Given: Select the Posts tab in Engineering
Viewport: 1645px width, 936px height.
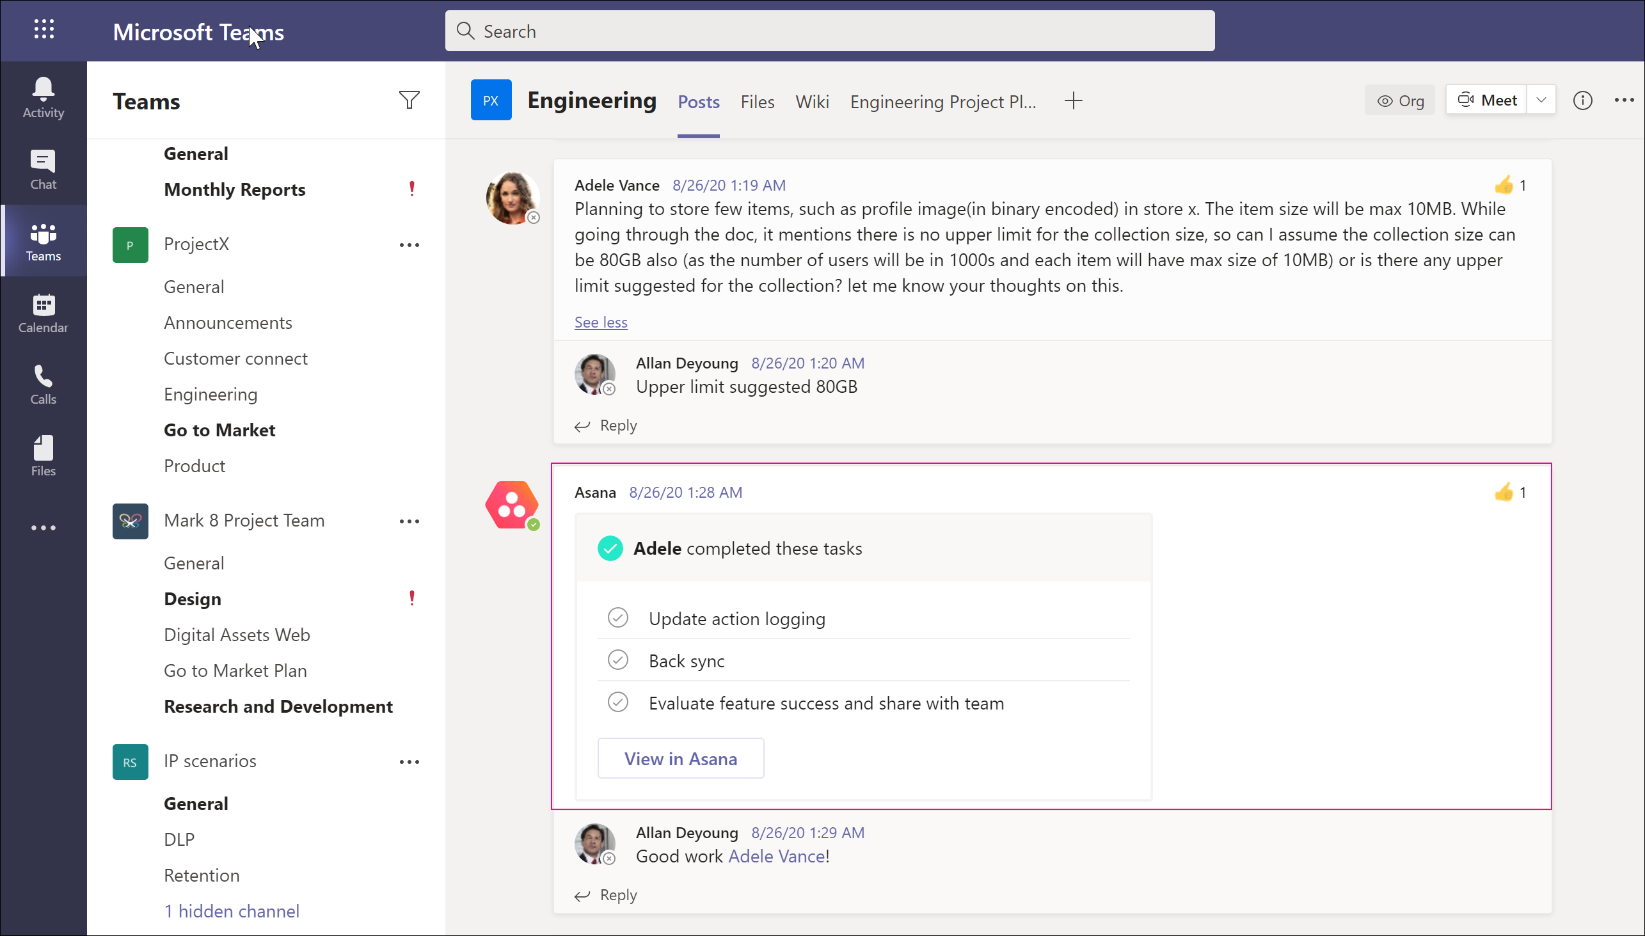Looking at the screenshot, I should [x=698, y=102].
